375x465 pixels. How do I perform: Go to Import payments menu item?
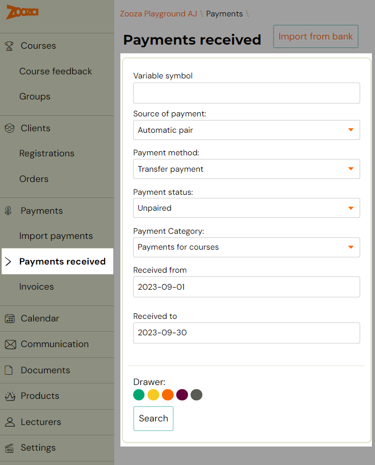pos(56,236)
